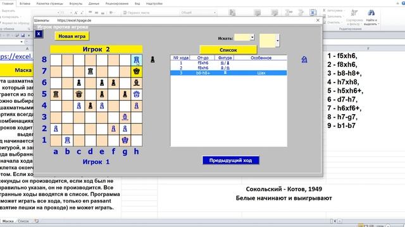The width and height of the screenshot is (405, 227).
Task: Click the Фигура column header
Action: (225, 58)
